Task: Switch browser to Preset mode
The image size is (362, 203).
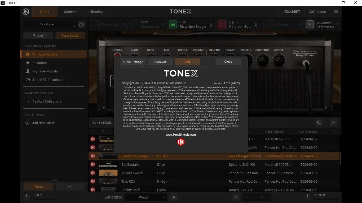Action: pos(38,35)
